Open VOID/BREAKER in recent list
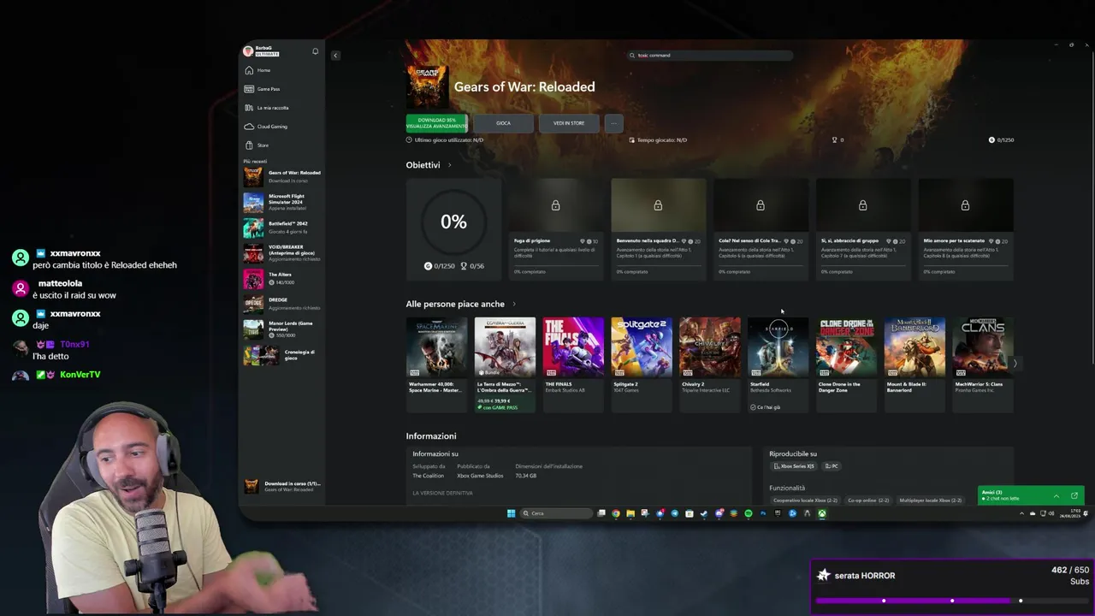 point(282,253)
